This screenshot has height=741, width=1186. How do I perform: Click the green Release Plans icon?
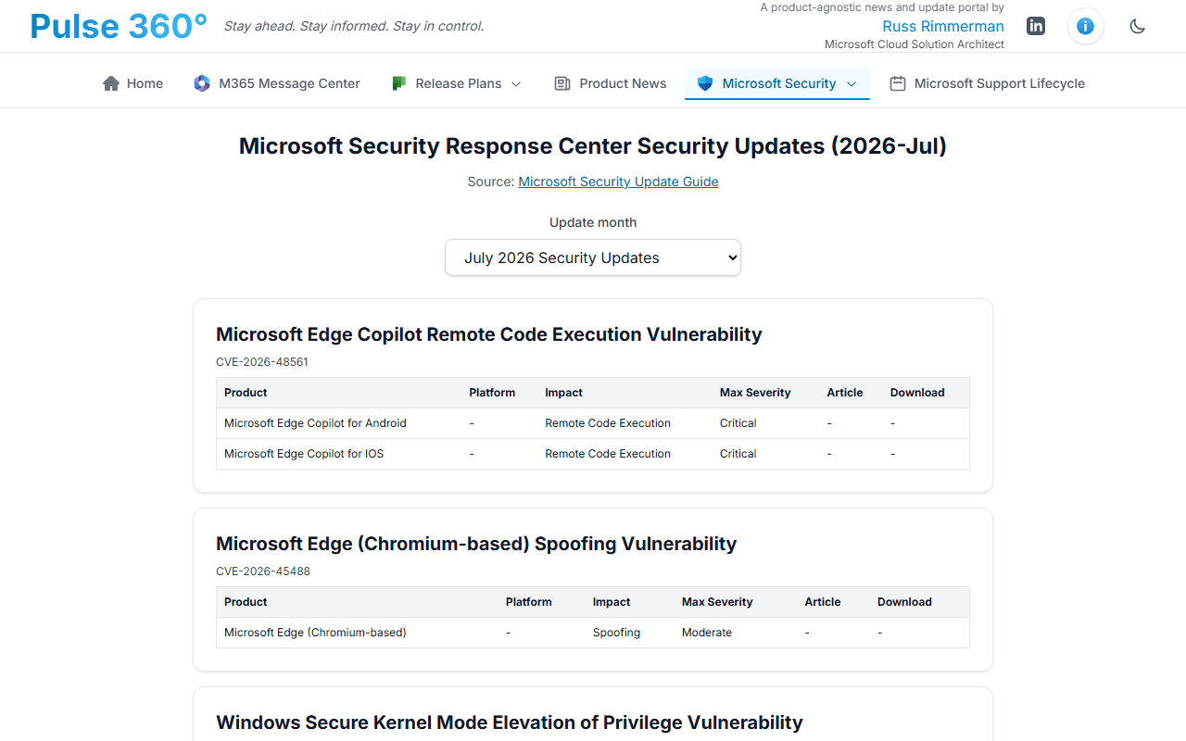click(x=398, y=83)
